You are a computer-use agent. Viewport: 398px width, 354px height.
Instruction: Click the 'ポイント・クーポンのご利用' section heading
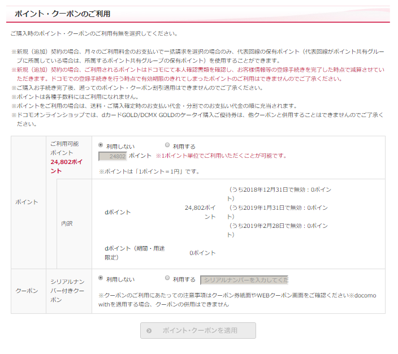[62, 13]
